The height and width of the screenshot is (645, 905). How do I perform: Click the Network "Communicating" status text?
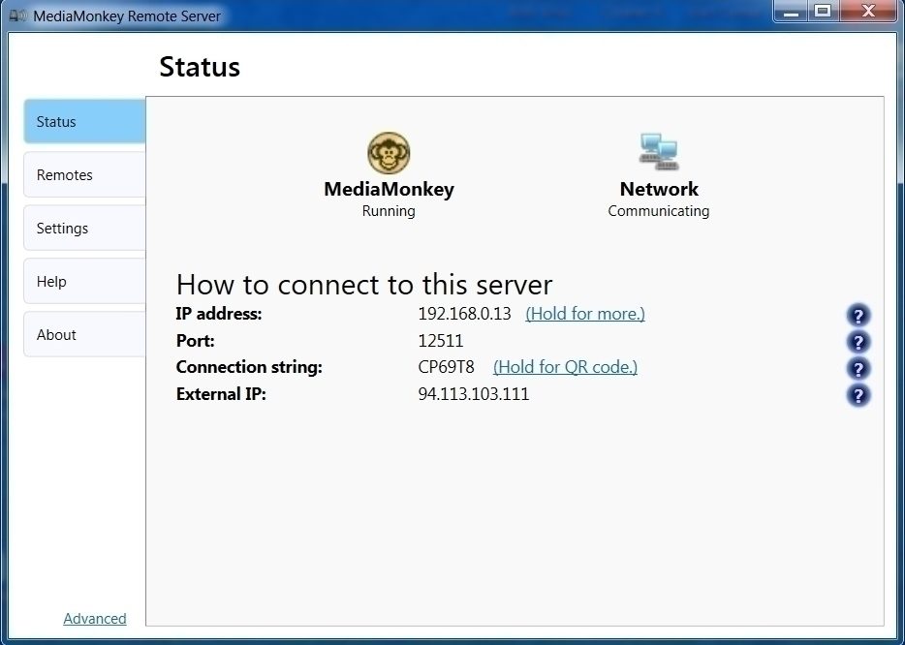pos(659,211)
